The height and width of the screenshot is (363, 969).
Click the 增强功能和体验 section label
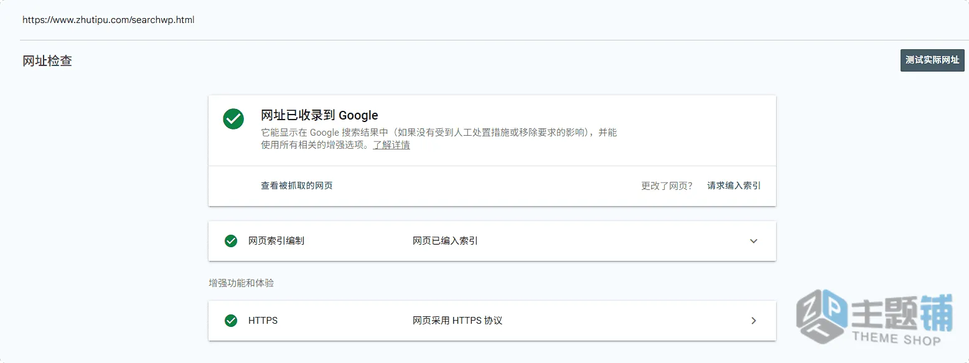[241, 283]
